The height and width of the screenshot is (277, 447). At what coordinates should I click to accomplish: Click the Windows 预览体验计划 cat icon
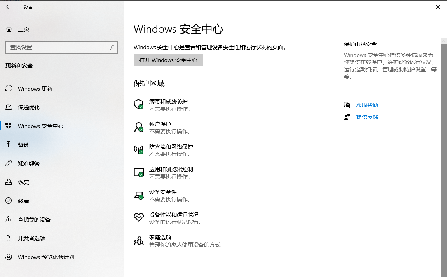pos(9,257)
